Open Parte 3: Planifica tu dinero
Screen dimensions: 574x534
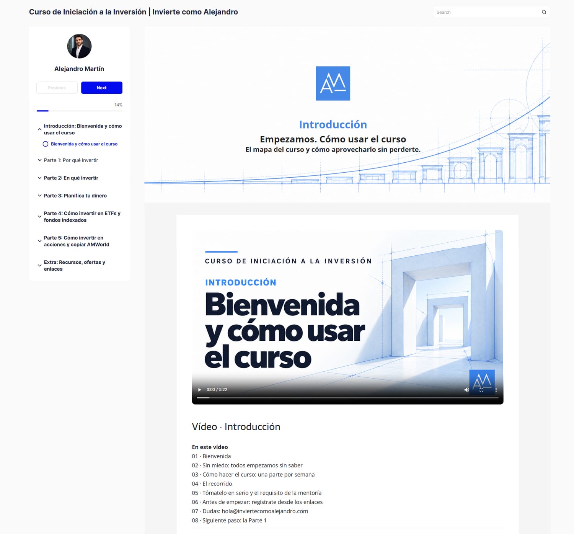[75, 196]
